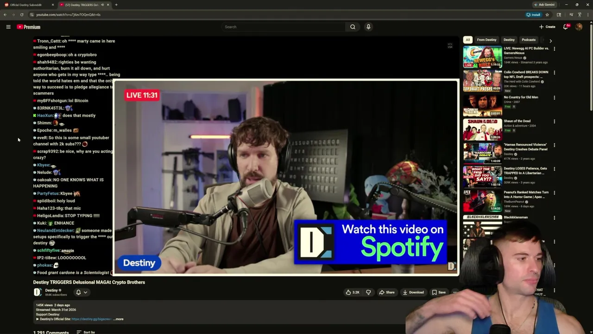593x334 pixels.
Task: Dislike the video with thumbs down
Action: point(368,292)
